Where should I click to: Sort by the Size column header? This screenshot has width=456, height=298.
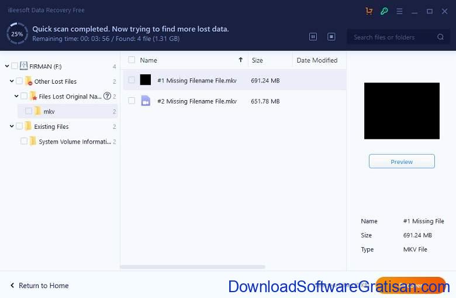click(x=257, y=60)
